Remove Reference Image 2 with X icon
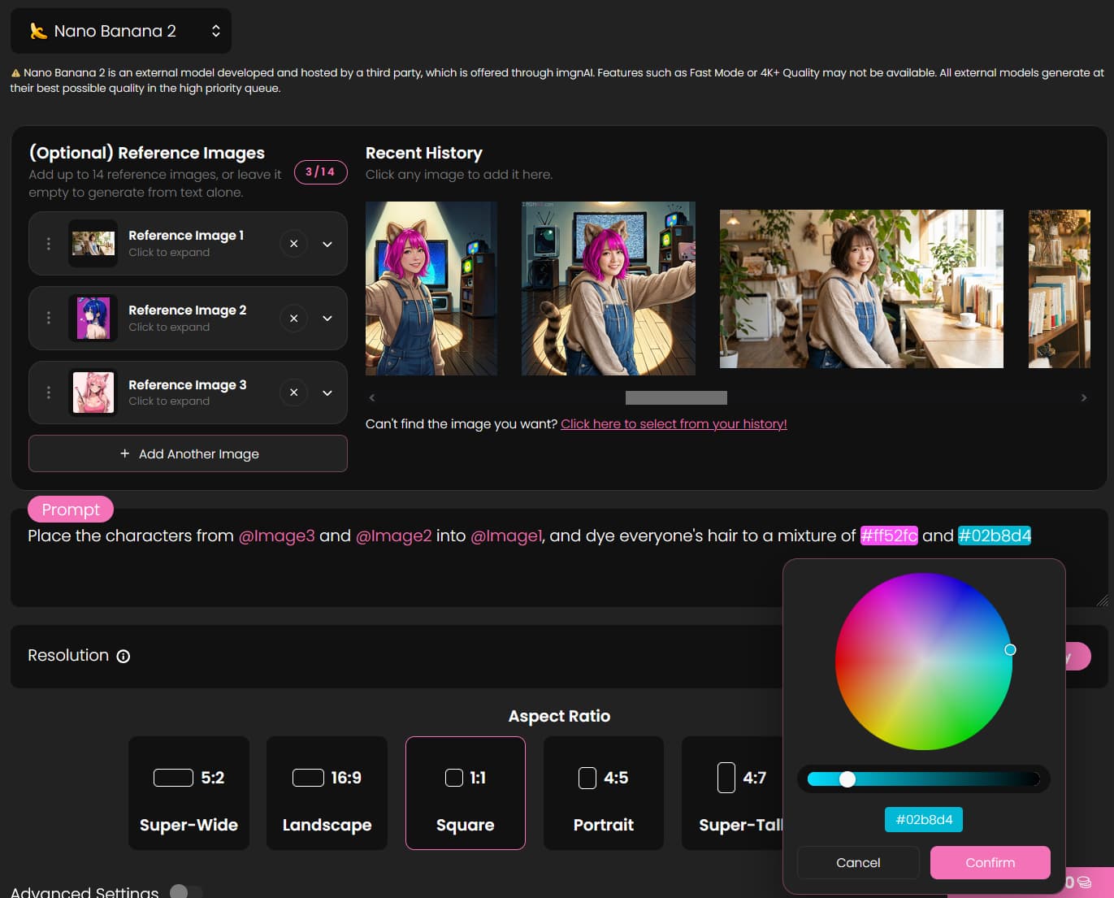 tap(293, 319)
